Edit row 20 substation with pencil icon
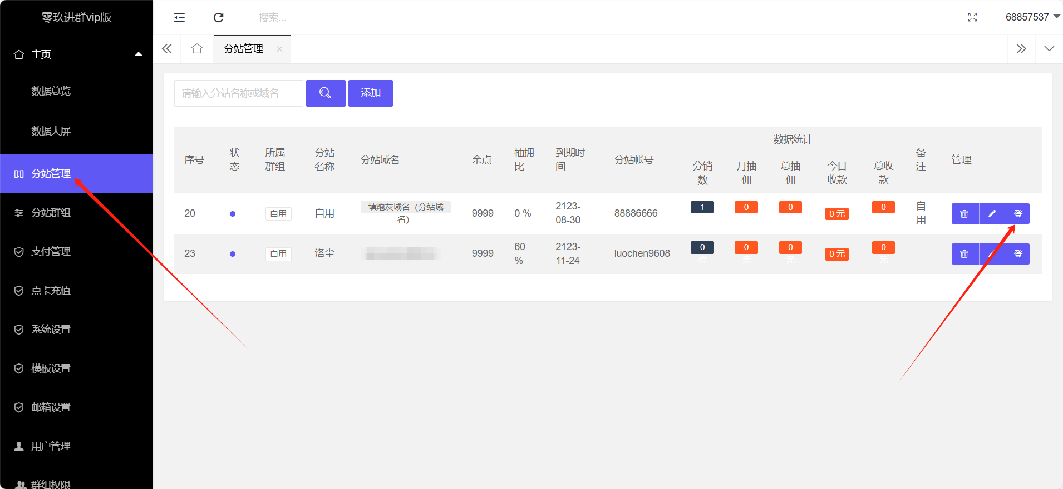Screen dimensions: 1063x489 (992, 214)
